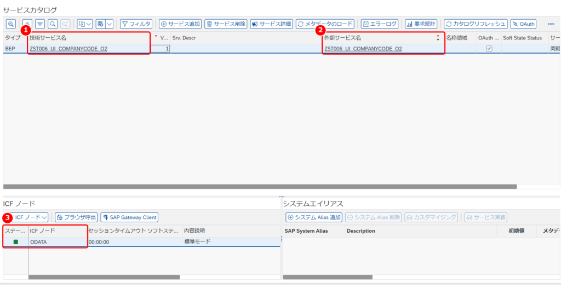This screenshot has height=288, width=561.
Task: Launch SAP Gateway Client
Action: 129,217
